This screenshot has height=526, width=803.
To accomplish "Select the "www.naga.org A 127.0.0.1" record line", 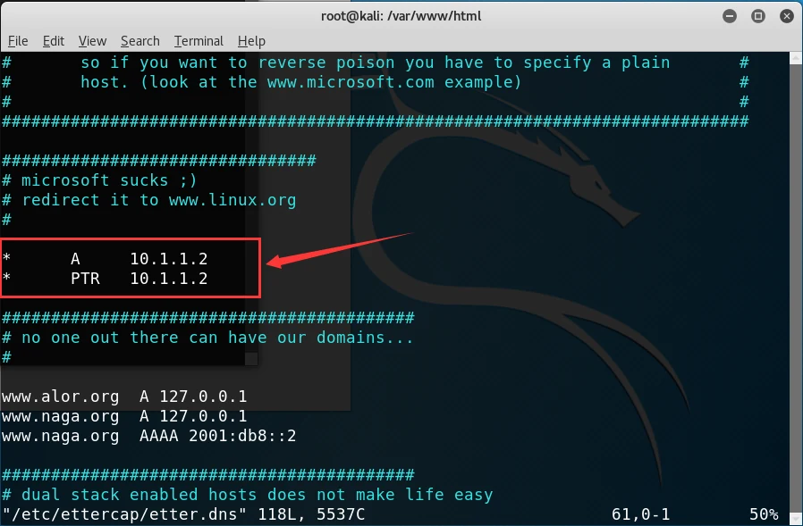I will (x=124, y=416).
